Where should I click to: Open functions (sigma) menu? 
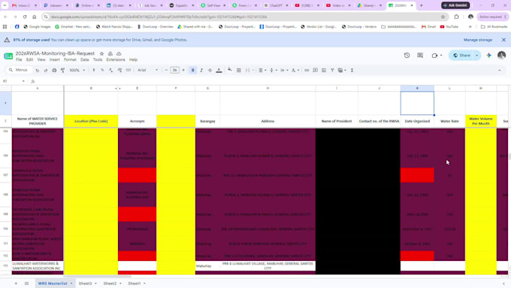(352, 70)
